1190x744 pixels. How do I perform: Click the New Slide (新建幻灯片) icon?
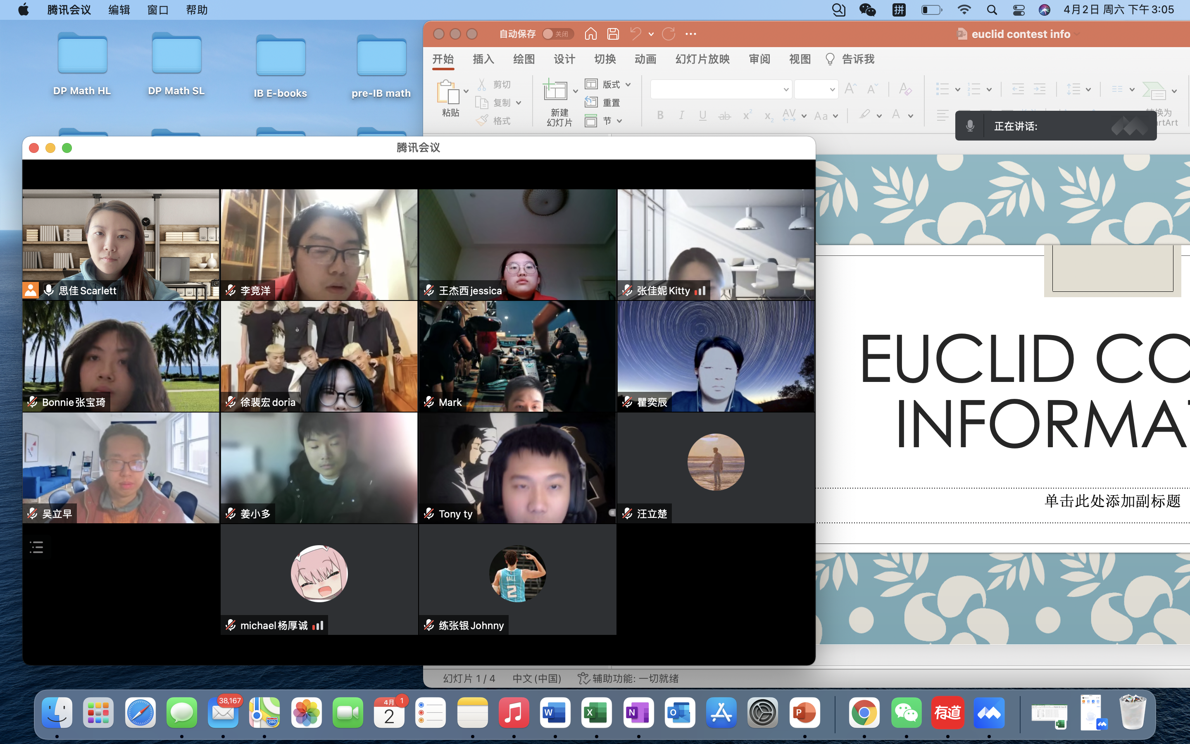click(x=555, y=91)
